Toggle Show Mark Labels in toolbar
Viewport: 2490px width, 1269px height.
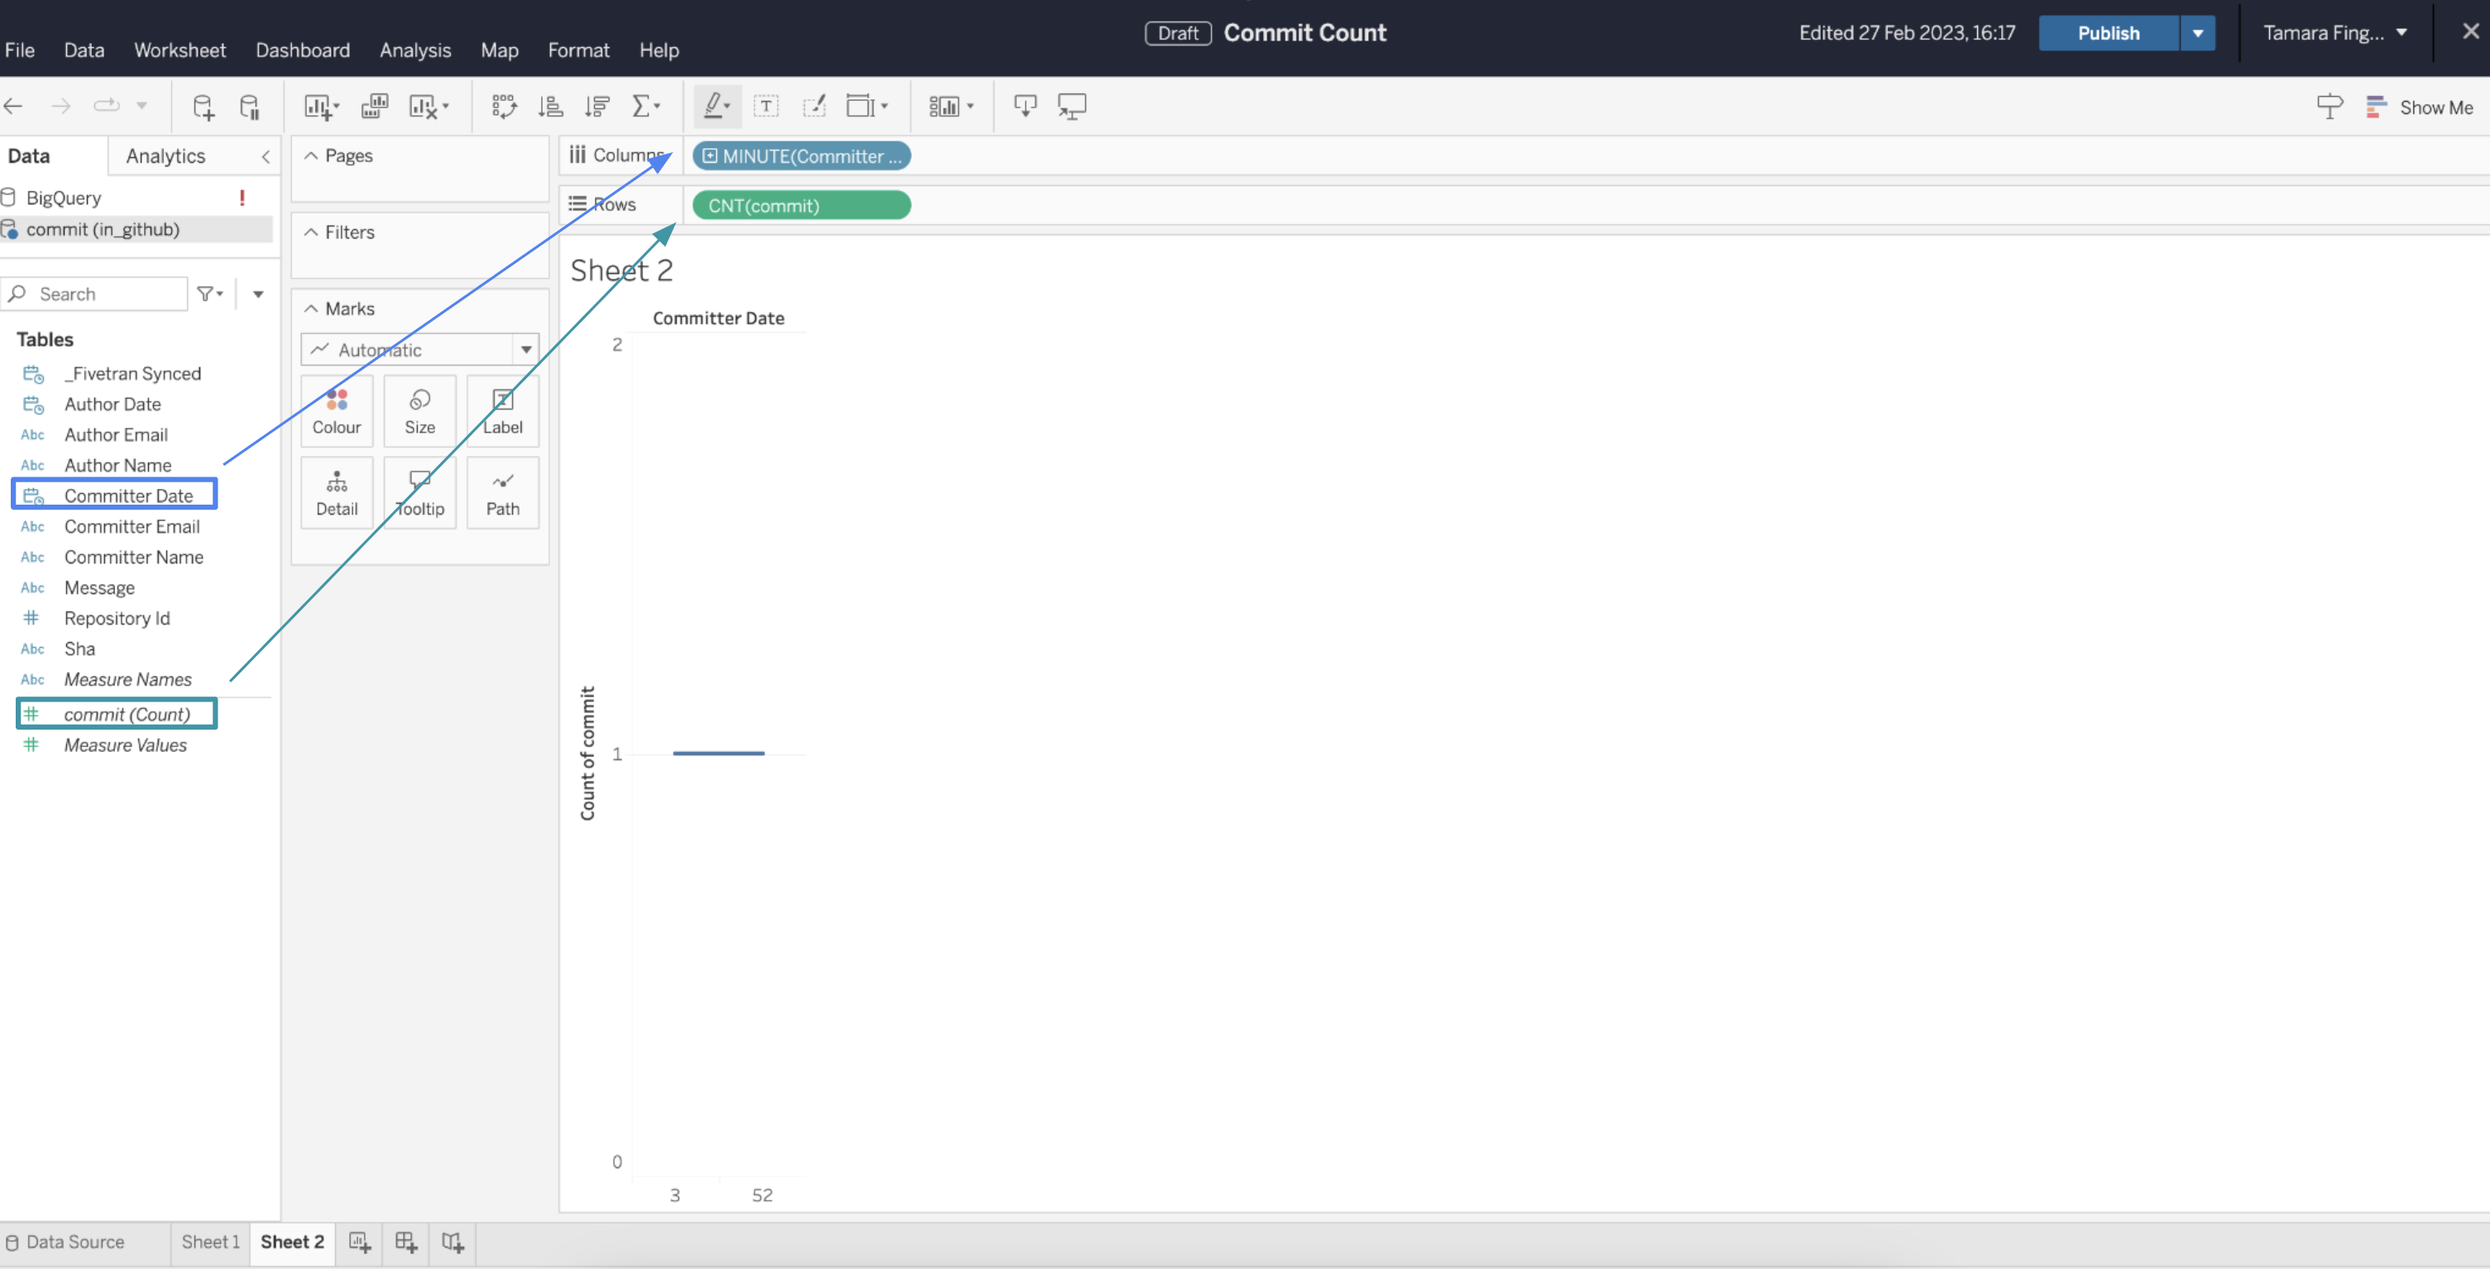(x=767, y=107)
